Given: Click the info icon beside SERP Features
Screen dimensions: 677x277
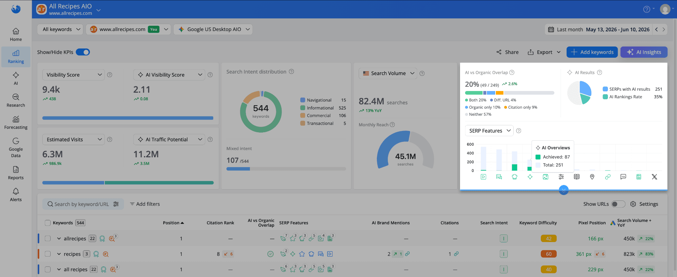Looking at the screenshot, I should [x=519, y=131].
